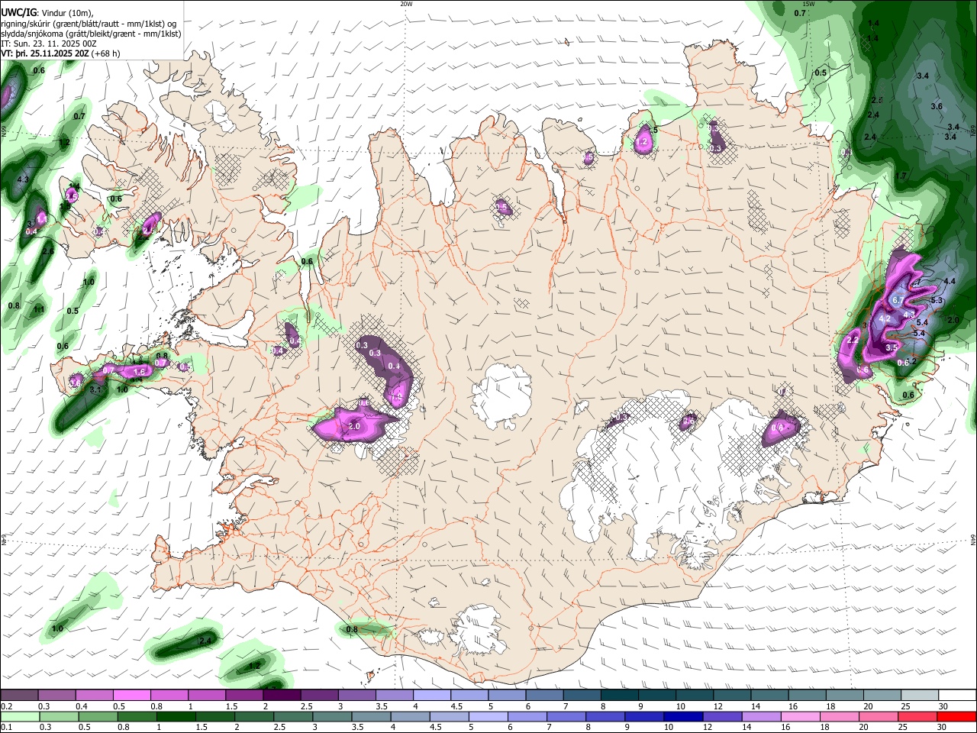Click the white swatch after top-row 30

coord(956,696)
